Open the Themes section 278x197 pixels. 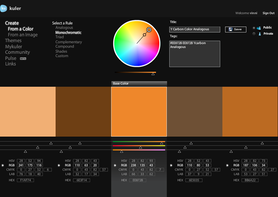(x=13, y=41)
